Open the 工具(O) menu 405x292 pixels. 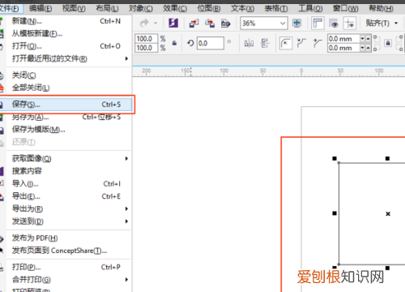click(310, 9)
